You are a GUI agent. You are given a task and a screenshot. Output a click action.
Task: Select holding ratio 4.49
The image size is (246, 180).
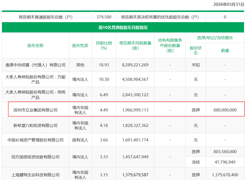click(x=104, y=110)
